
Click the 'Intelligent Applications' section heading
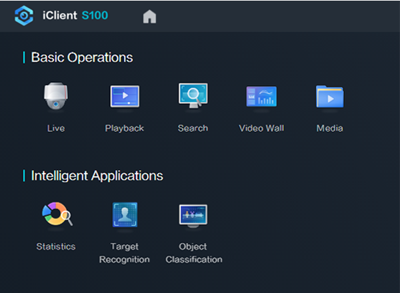[x=97, y=176]
